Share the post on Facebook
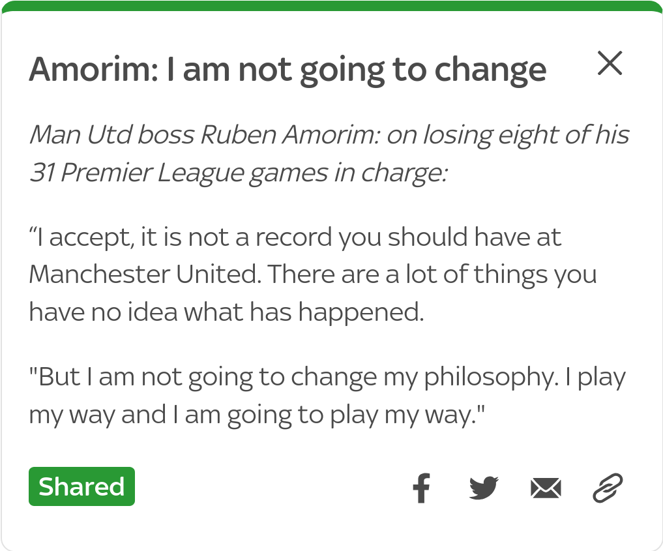This screenshot has height=551, width=663. pyautogui.click(x=422, y=487)
